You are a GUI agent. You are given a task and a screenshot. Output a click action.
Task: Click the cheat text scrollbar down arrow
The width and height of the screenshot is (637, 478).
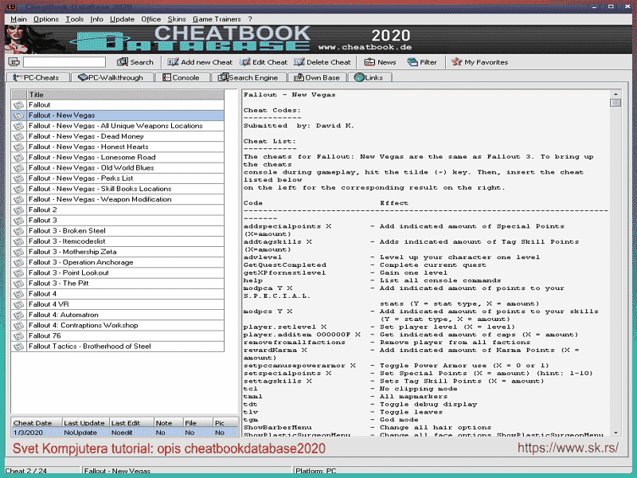click(616, 433)
